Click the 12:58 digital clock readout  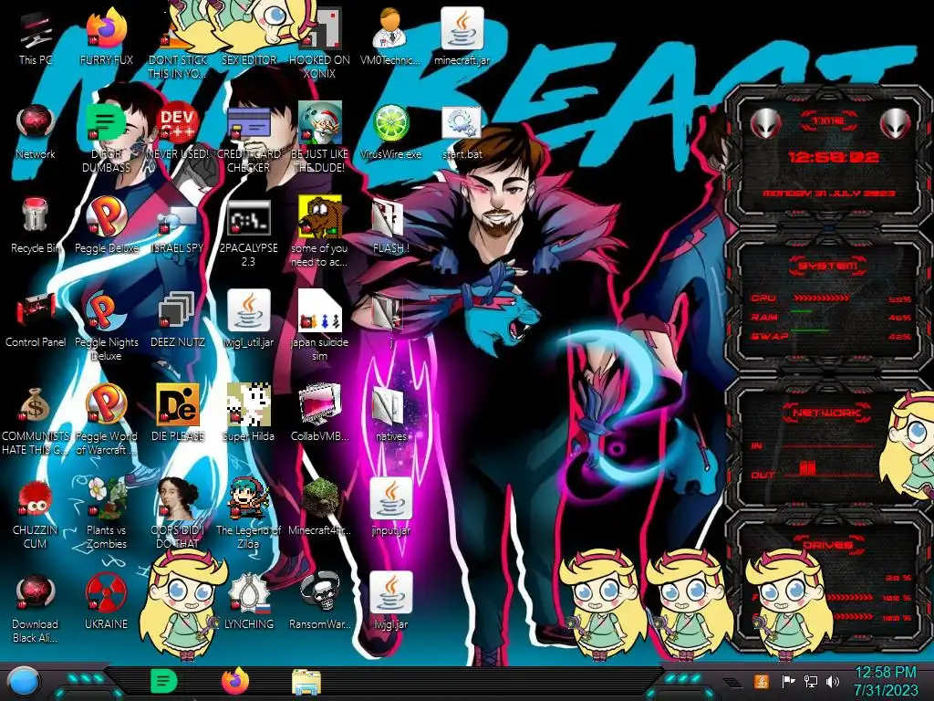pyautogui.click(x=833, y=157)
